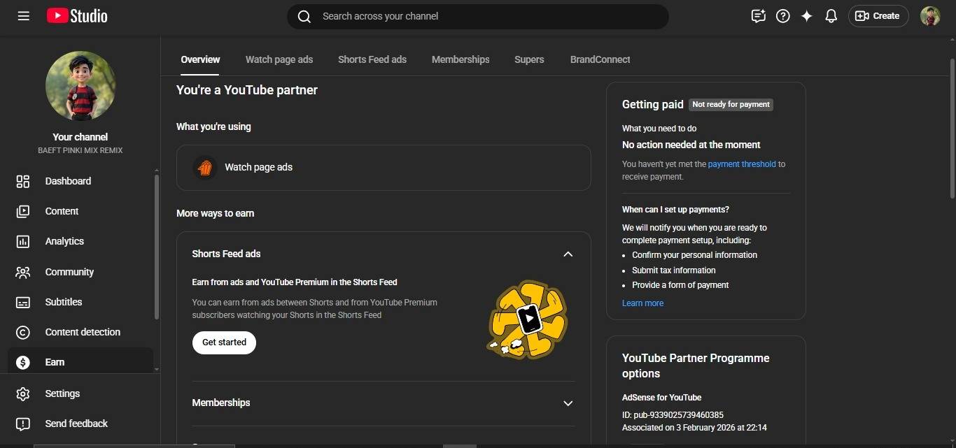Click the YouTube Studio logo

pyautogui.click(x=77, y=16)
